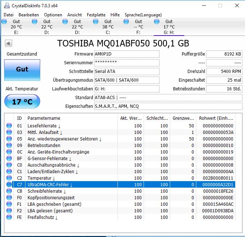Click the Gut overall health status button
The image size is (245, 237).
22,70
